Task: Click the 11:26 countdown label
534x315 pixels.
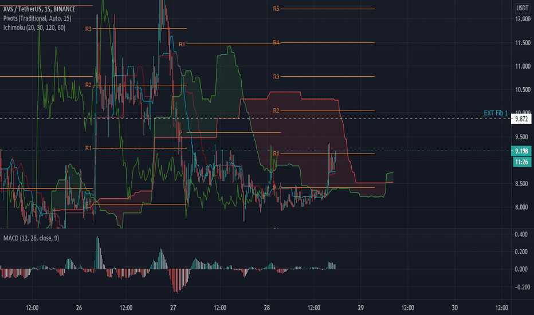Action: point(521,162)
